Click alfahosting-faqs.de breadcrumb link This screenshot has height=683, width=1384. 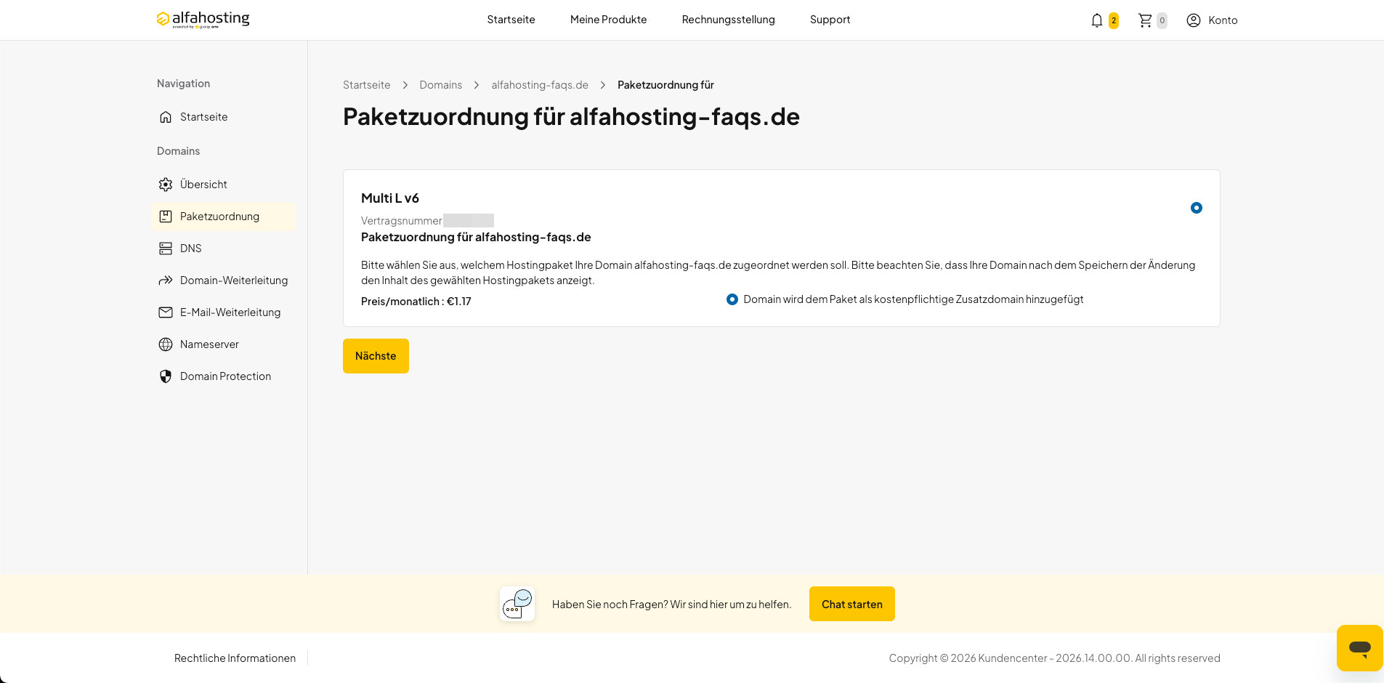[x=540, y=85]
